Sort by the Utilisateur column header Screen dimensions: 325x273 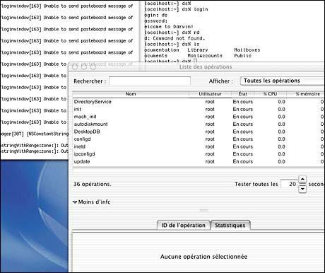pos(210,94)
